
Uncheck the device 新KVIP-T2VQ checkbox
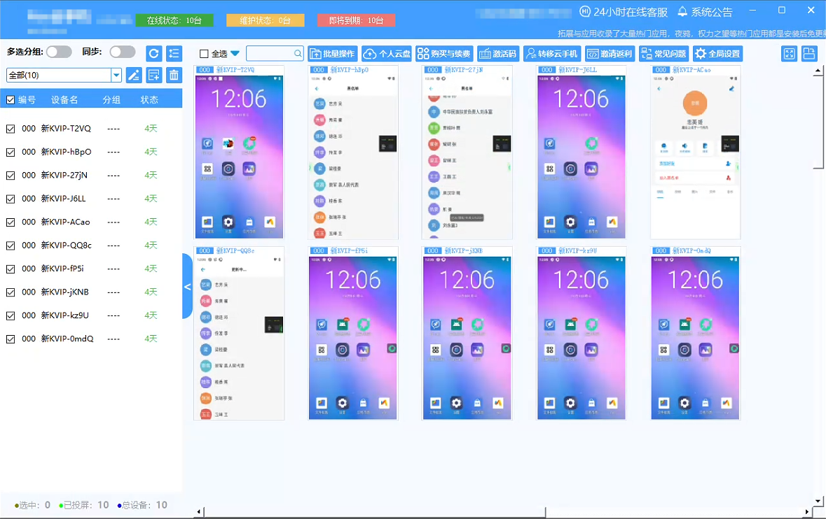[x=11, y=129]
